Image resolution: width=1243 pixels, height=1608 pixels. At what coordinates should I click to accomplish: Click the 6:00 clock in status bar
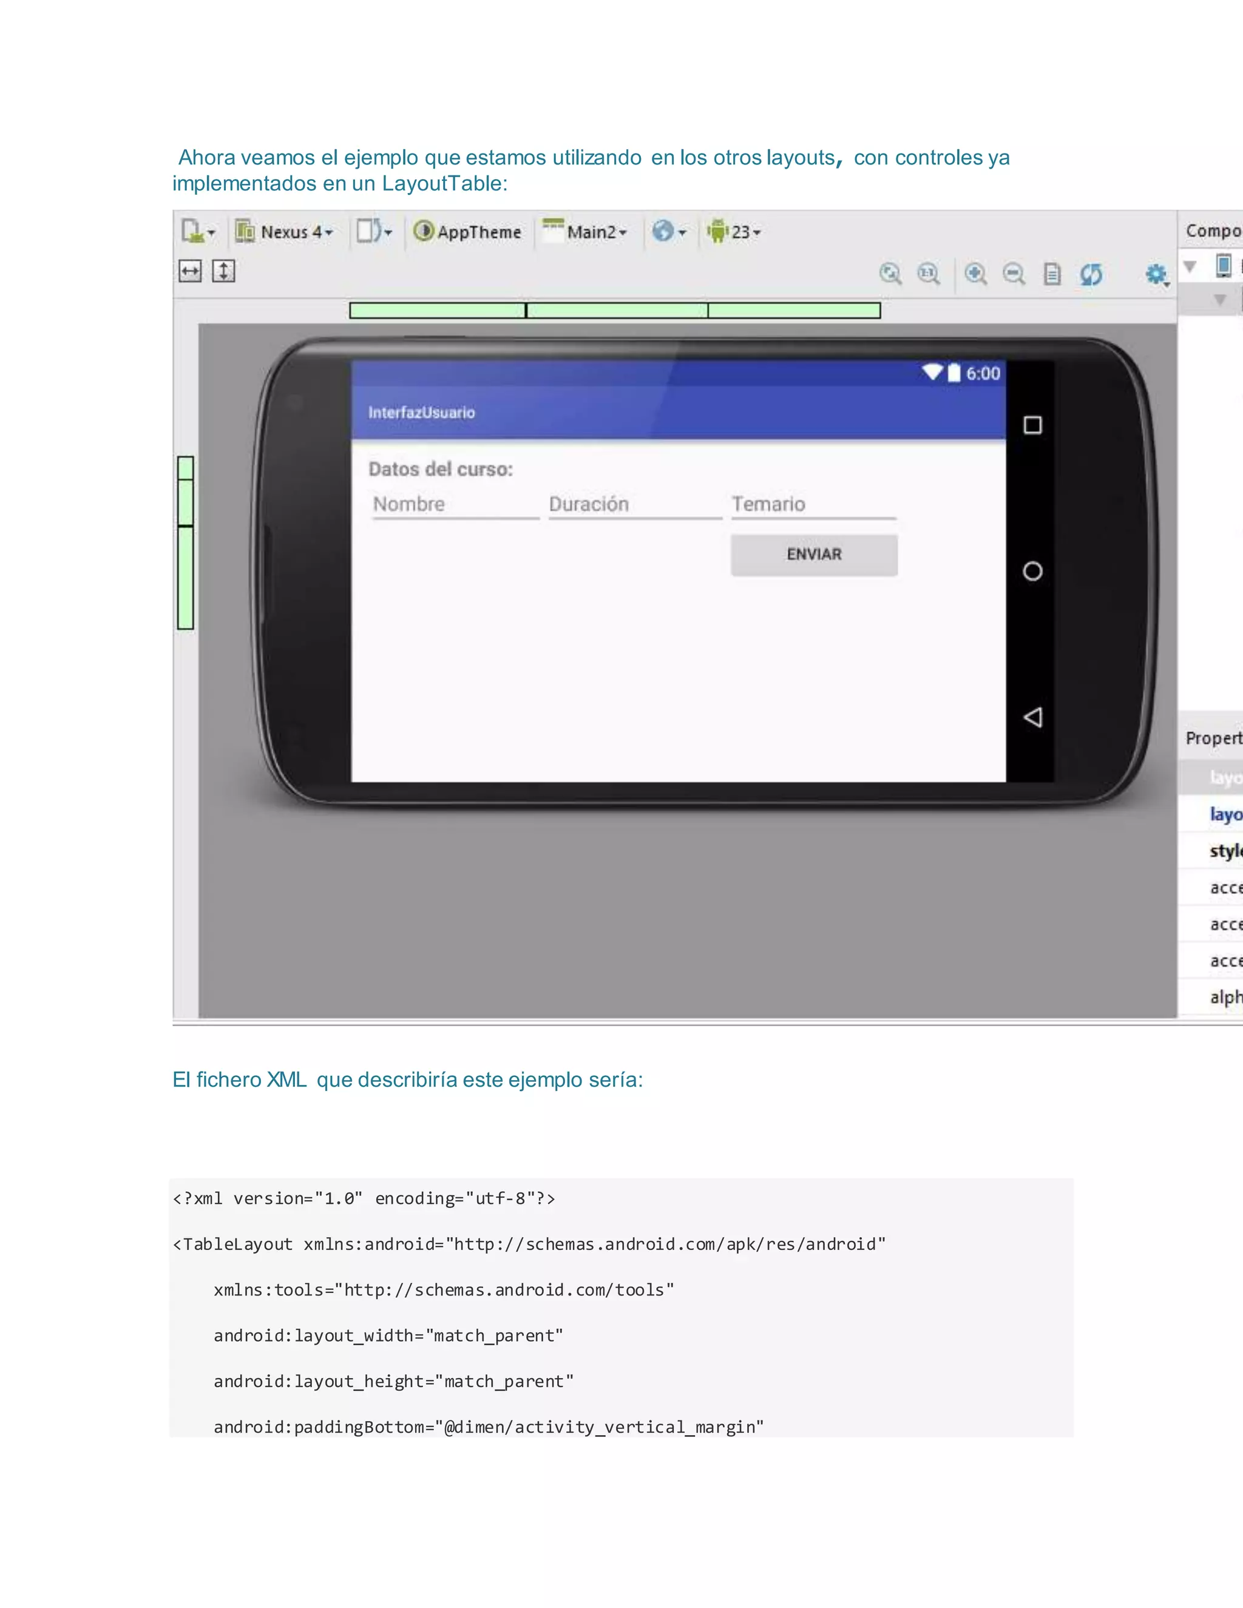(983, 373)
